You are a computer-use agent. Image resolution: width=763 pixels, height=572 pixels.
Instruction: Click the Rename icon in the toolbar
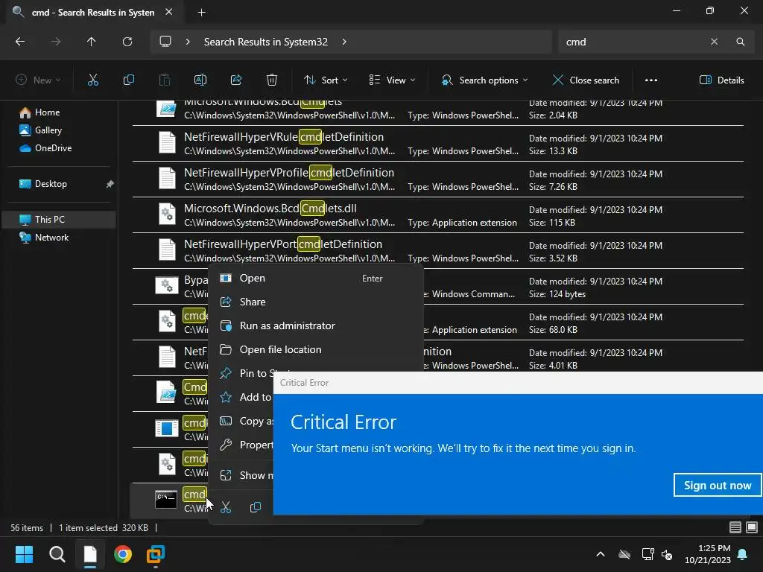(x=200, y=80)
